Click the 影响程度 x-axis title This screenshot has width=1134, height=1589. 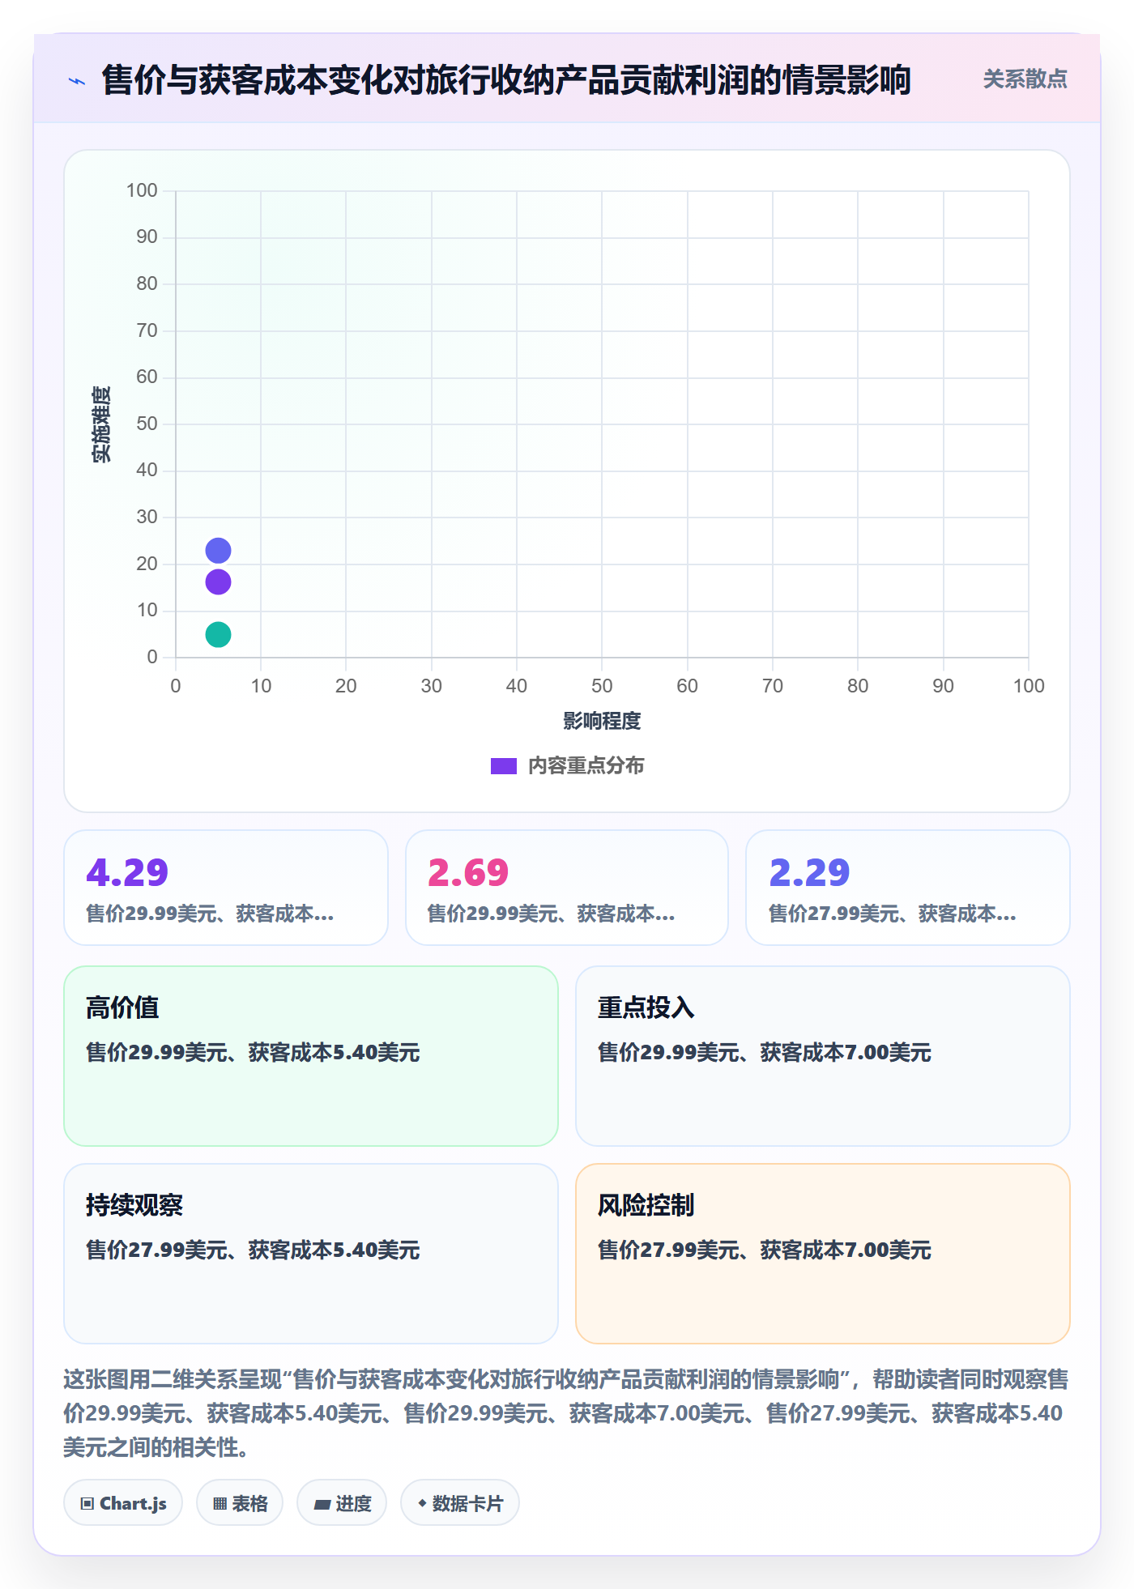click(x=602, y=721)
